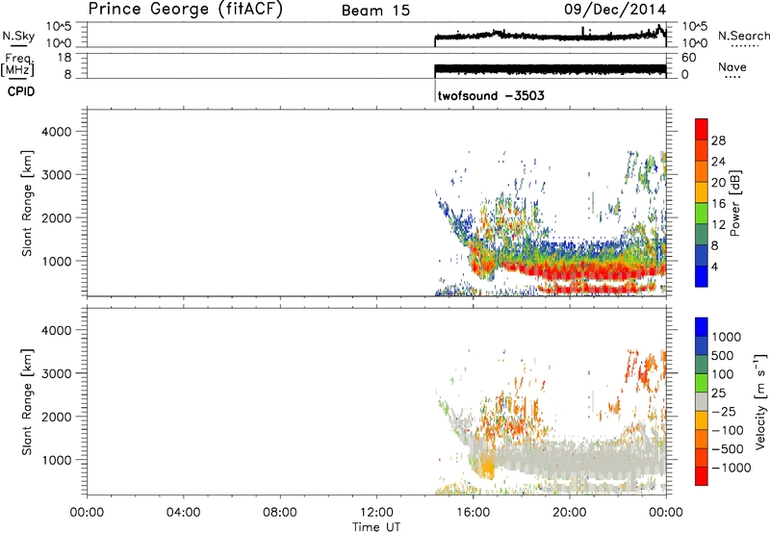Viewport: 770px width, 533px height.
Task: Select the 'twofsound -3503' CPID annotation
Action: pos(491,95)
